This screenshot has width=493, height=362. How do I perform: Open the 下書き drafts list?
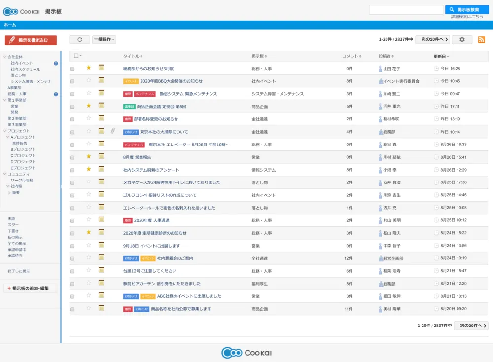13,231
